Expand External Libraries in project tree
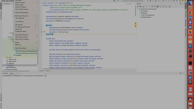The image size is (194, 109). coord(3,69)
